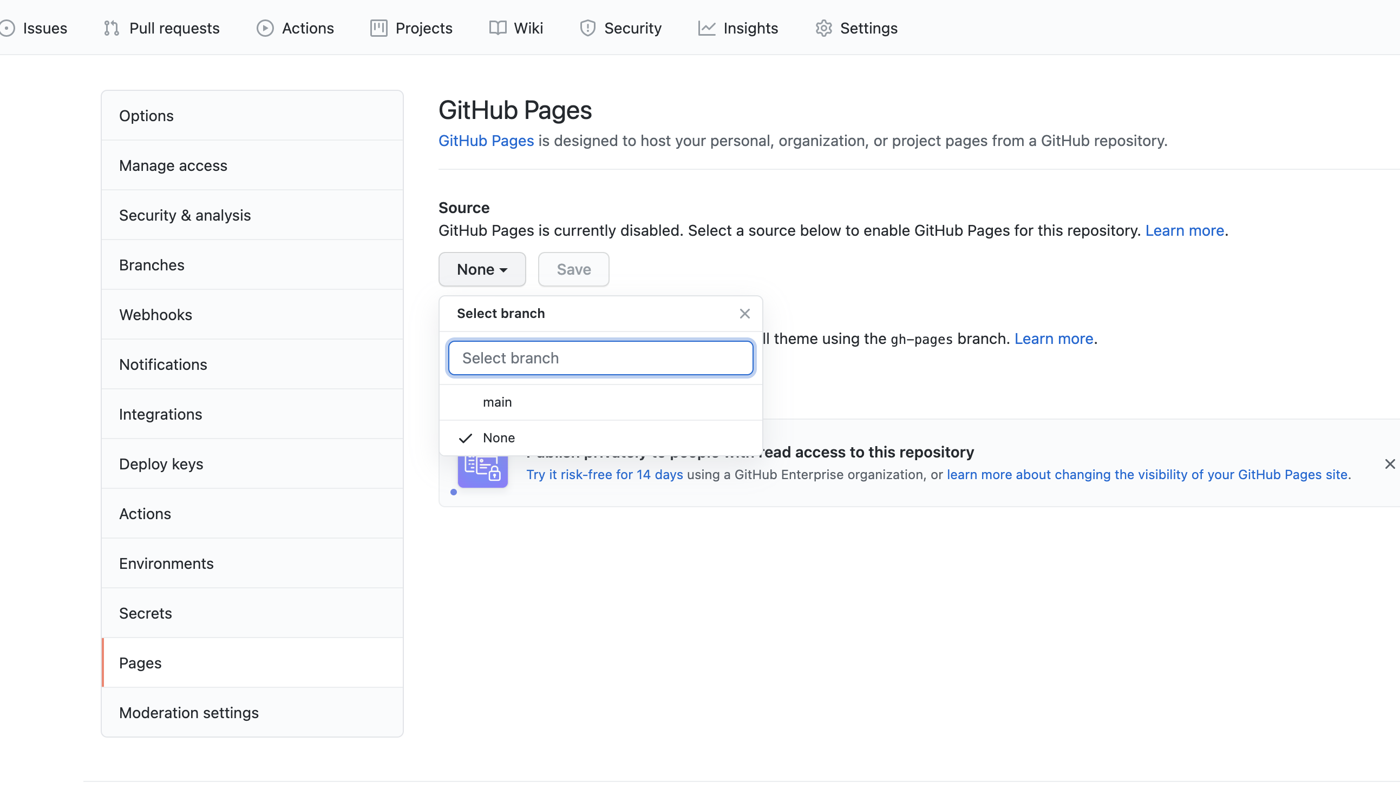Open the Learn more link after Source description
1400x796 pixels.
1185,230
